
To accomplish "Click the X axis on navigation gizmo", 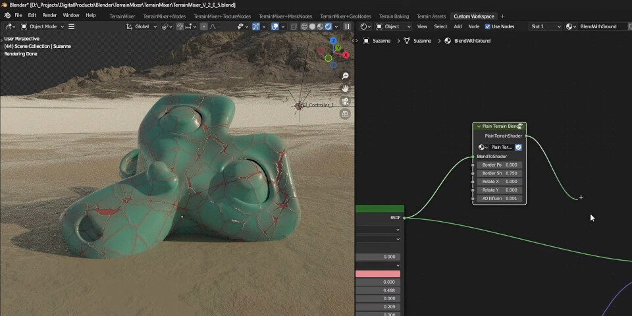I will (x=346, y=55).
